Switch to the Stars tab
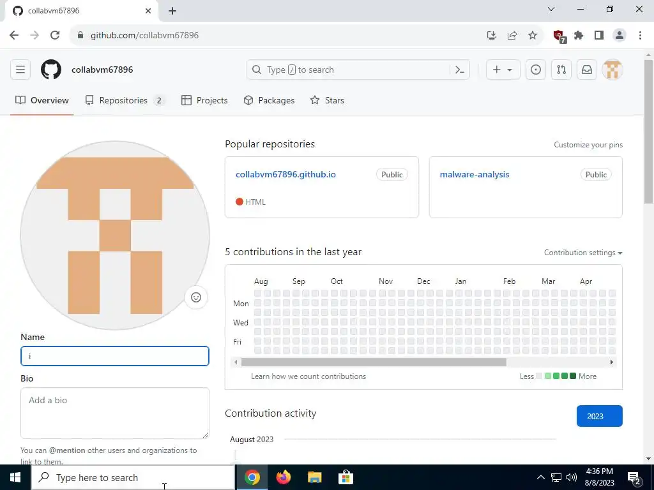The height and width of the screenshot is (490, 654). (327, 100)
